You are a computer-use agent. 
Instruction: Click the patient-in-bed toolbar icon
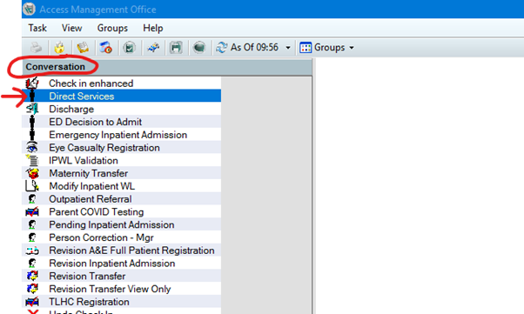click(153, 48)
